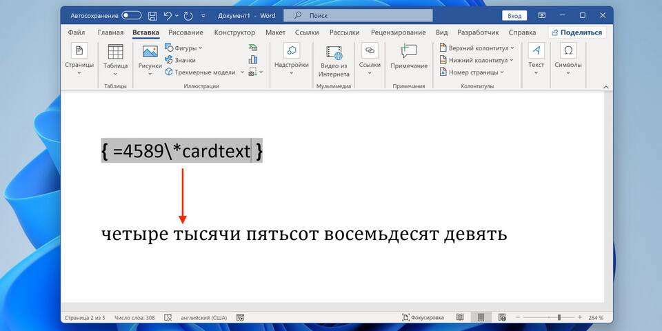
Task: Switch to Рисование tab
Action: click(x=185, y=32)
